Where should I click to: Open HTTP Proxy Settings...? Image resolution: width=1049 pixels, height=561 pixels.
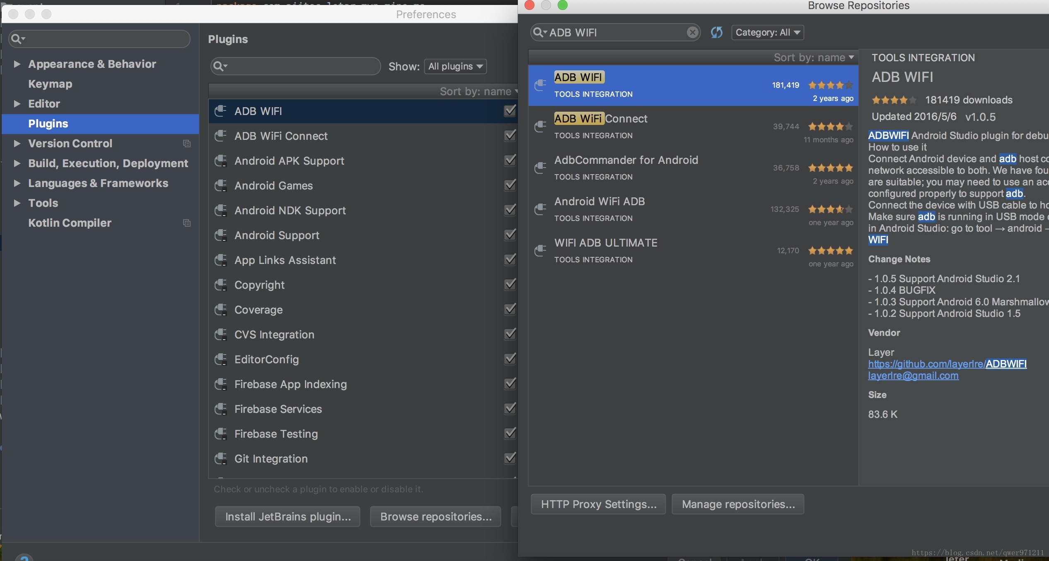(x=599, y=504)
